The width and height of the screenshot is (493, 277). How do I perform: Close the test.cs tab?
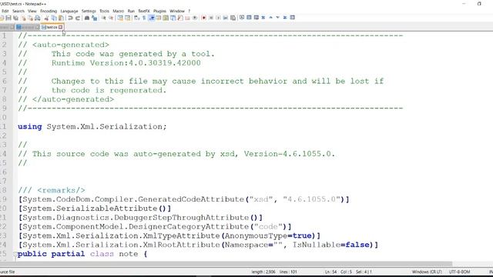pyautogui.click(x=61, y=28)
